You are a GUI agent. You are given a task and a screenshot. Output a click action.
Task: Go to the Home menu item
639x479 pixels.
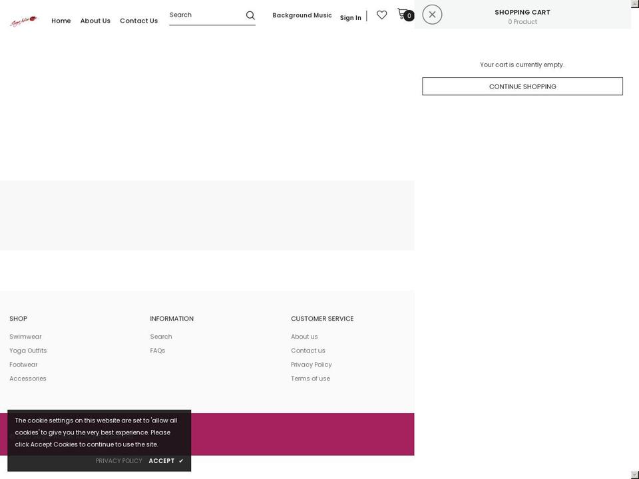[x=61, y=21]
